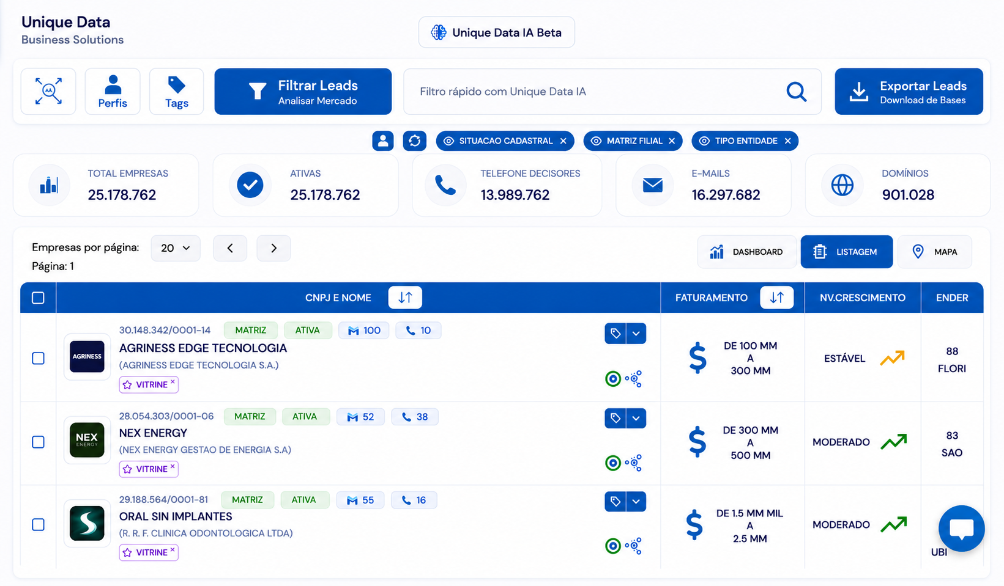Viewport: 1004px width, 586px height.
Task: Click the AGRINESS company logo
Action: coord(87,356)
